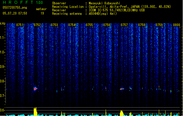The image size is (183, 116).
Task: Click the 0759 time marker
Action: point(159,25)
